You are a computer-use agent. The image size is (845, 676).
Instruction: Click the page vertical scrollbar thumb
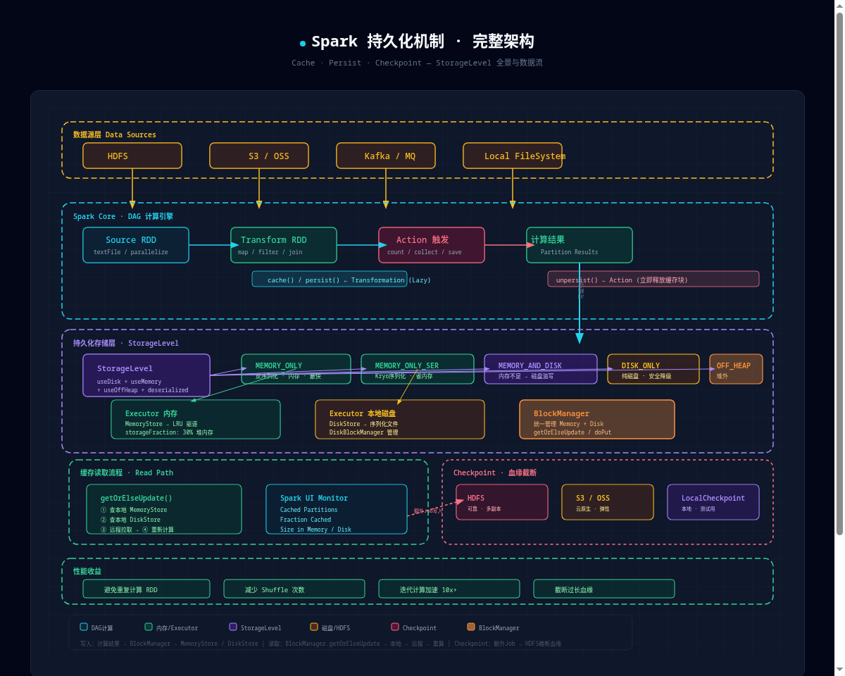pos(839,275)
